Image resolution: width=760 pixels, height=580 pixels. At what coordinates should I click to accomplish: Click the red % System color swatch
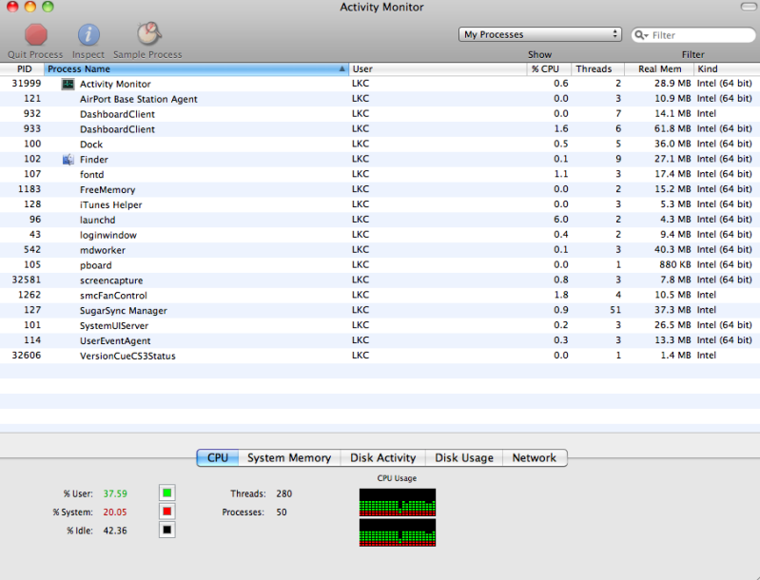[x=167, y=512]
